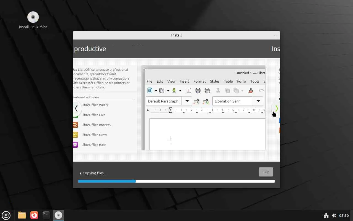The width and height of the screenshot is (353, 221).
Task: Click the New document icon in the preview toolbar
Action: (150, 90)
